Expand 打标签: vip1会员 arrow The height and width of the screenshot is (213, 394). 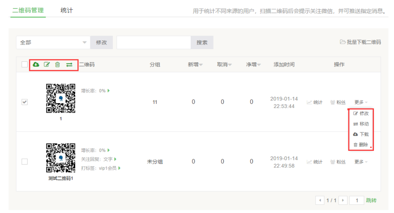click(119, 168)
